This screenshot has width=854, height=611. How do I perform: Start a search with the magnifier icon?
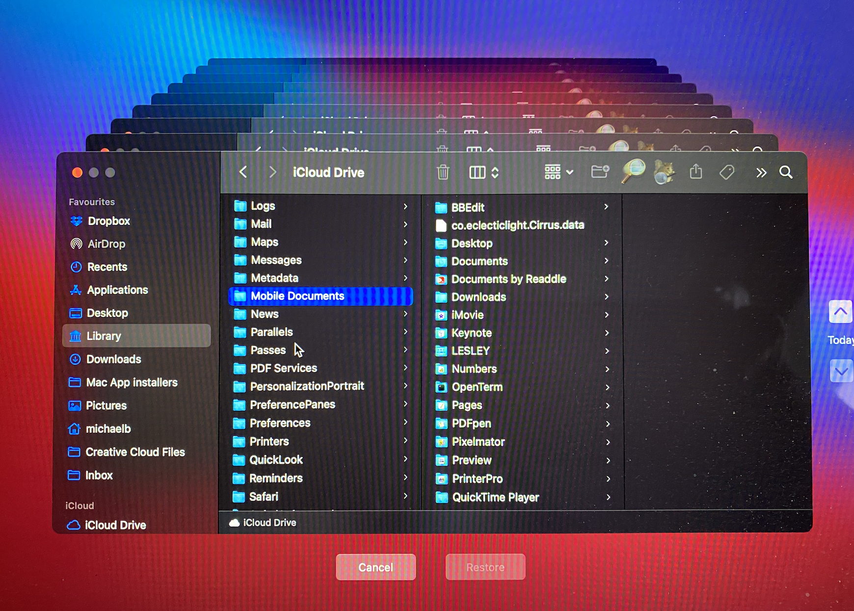(786, 172)
